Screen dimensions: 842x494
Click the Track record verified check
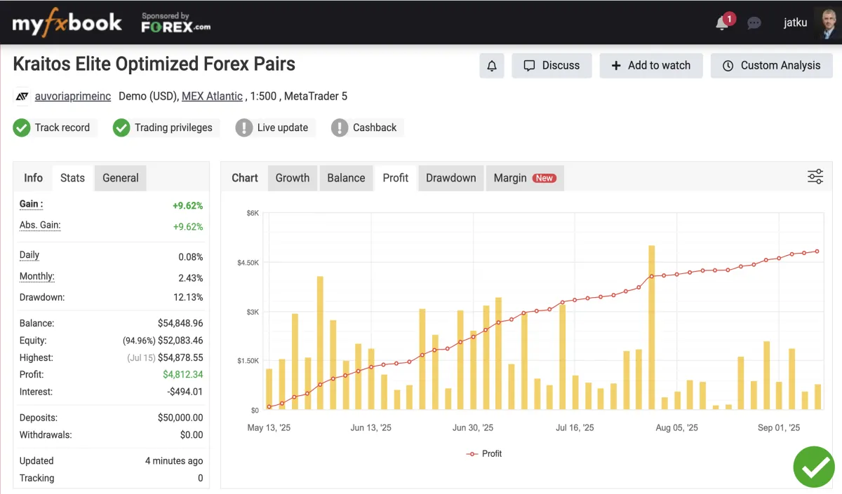click(22, 128)
